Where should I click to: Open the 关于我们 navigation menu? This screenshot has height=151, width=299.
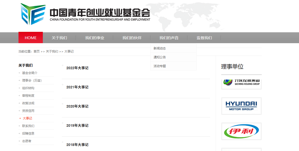tap(59, 38)
